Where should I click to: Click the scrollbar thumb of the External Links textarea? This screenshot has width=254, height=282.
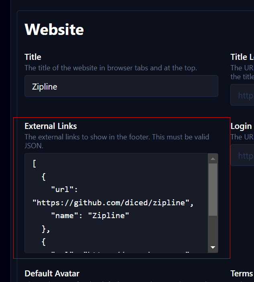pyautogui.click(x=213, y=189)
